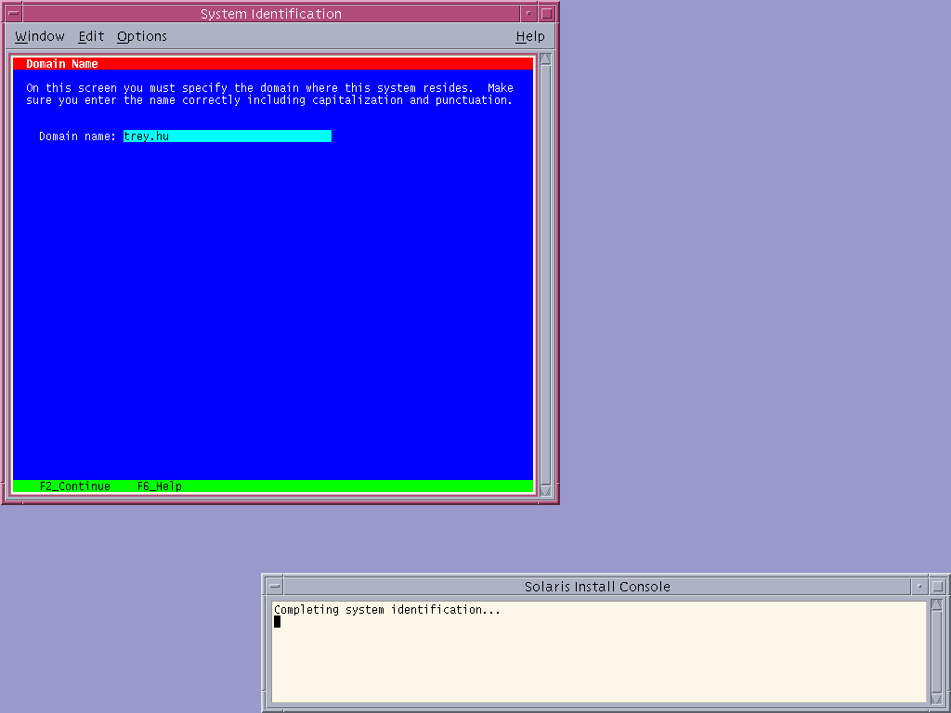This screenshot has width=951, height=713.
Task: Maximize the System Identification window
Action: [546, 13]
